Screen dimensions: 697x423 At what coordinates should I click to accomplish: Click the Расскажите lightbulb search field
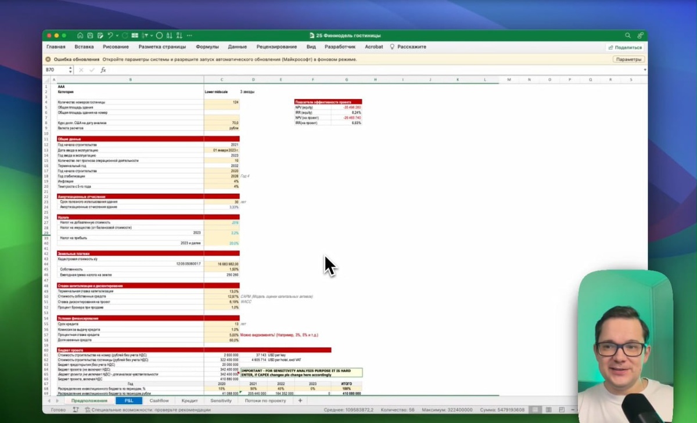[x=408, y=46]
